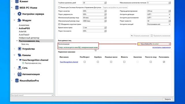This screenshot has width=185, height=104.
Task: Uncheck Распознавать for Face Recognition channel
Action: (164, 62)
